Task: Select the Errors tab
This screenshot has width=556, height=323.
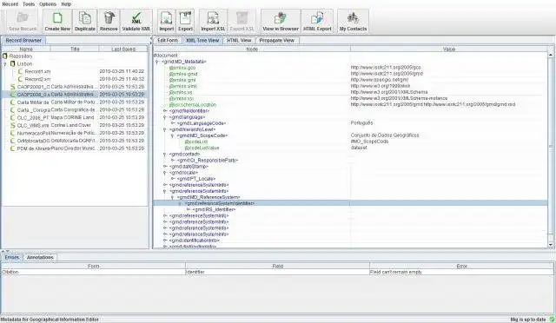Action: pyautogui.click(x=12, y=257)
